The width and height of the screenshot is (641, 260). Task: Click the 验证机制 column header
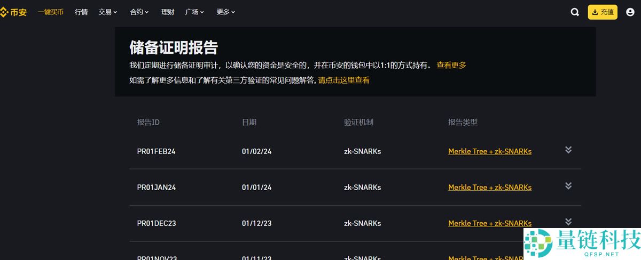click(358, 122)
